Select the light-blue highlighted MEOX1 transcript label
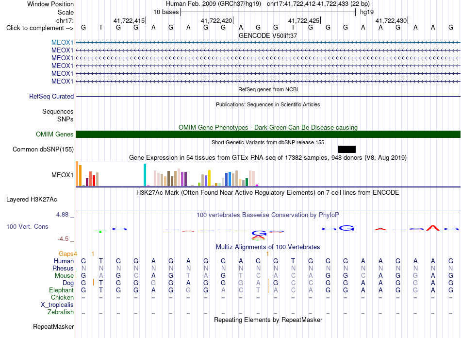The width and height of the screenshot is (461, 338). point(62,42)
